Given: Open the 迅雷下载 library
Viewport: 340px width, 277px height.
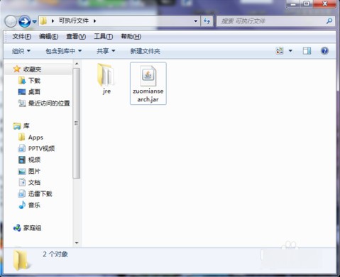Looking at the screenshot, I should click(x=40, y=194).
